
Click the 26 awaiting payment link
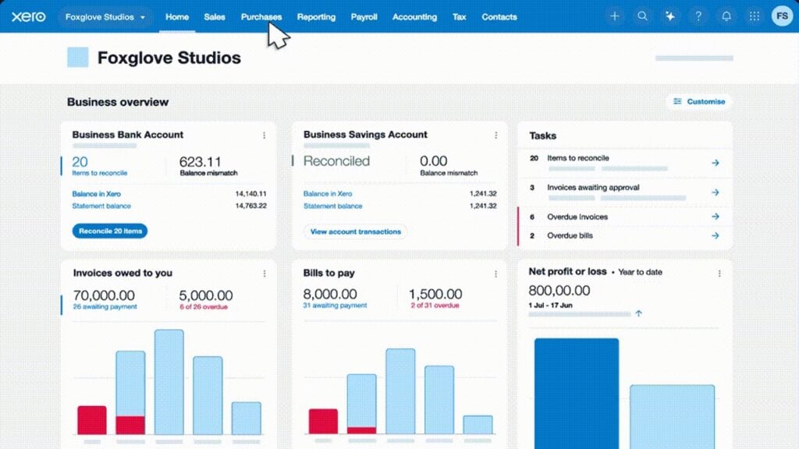105,306
